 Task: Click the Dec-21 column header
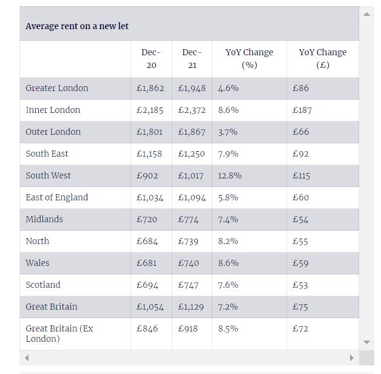(192, 59)
